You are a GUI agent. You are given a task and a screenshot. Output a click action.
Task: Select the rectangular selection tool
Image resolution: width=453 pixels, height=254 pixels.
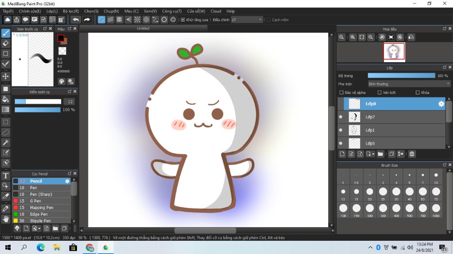point(5,122)
